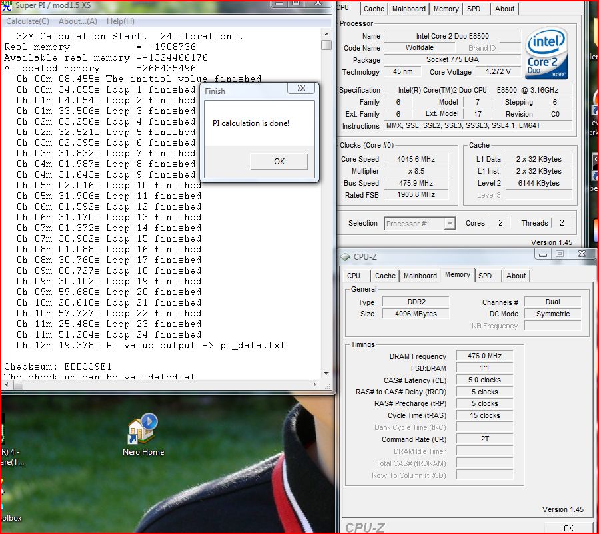Viewport: 599px width, 534px height.
Task: Click the DC Mode Symmetric value
Action: pos(552,314)
